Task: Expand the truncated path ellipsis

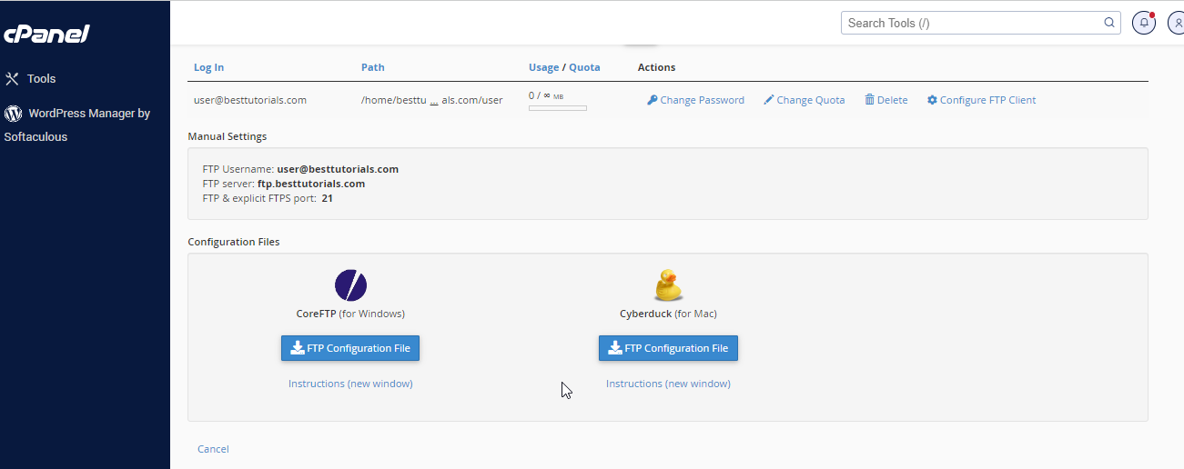Action: 434,101
